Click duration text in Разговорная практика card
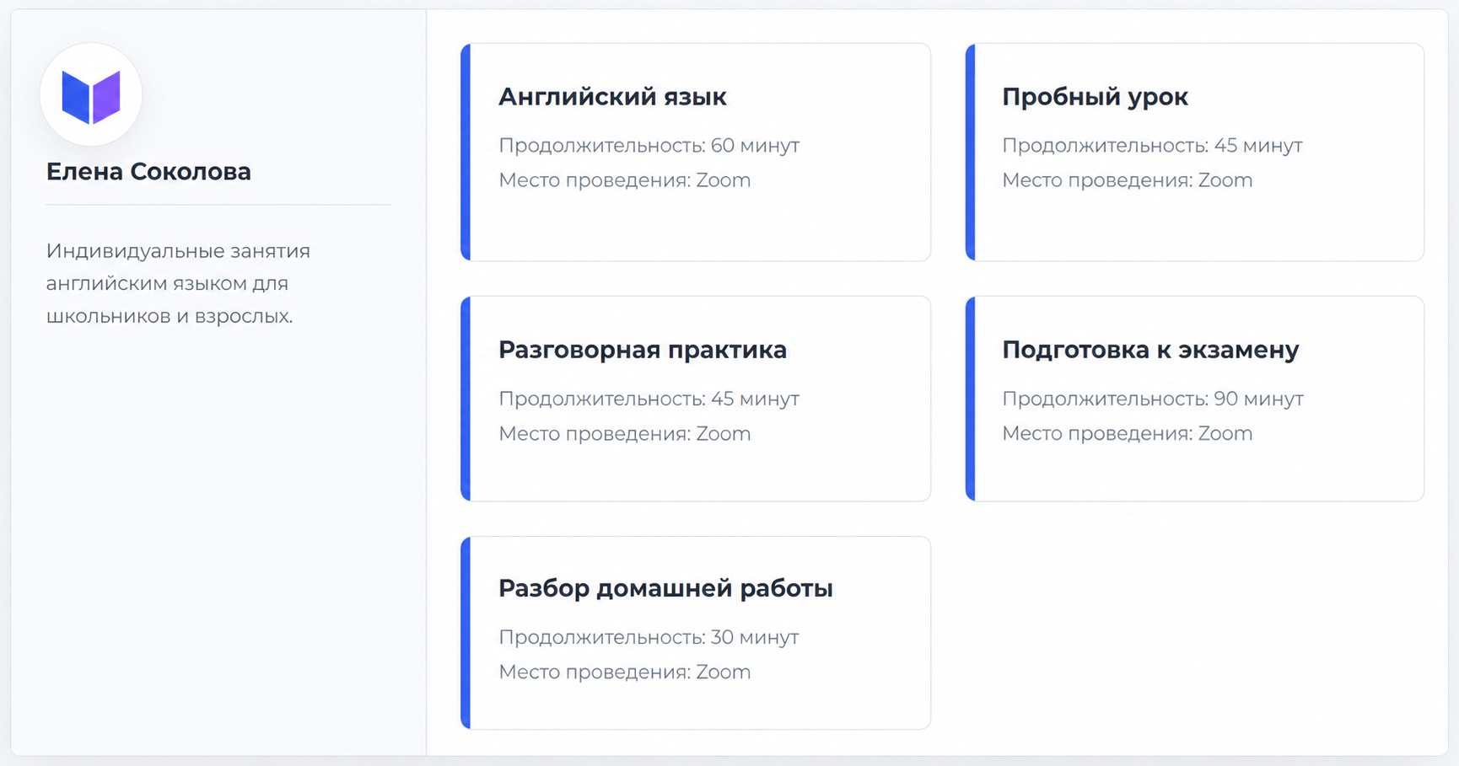The height and width of the screenshot is (766, 1459). [649, 399]
